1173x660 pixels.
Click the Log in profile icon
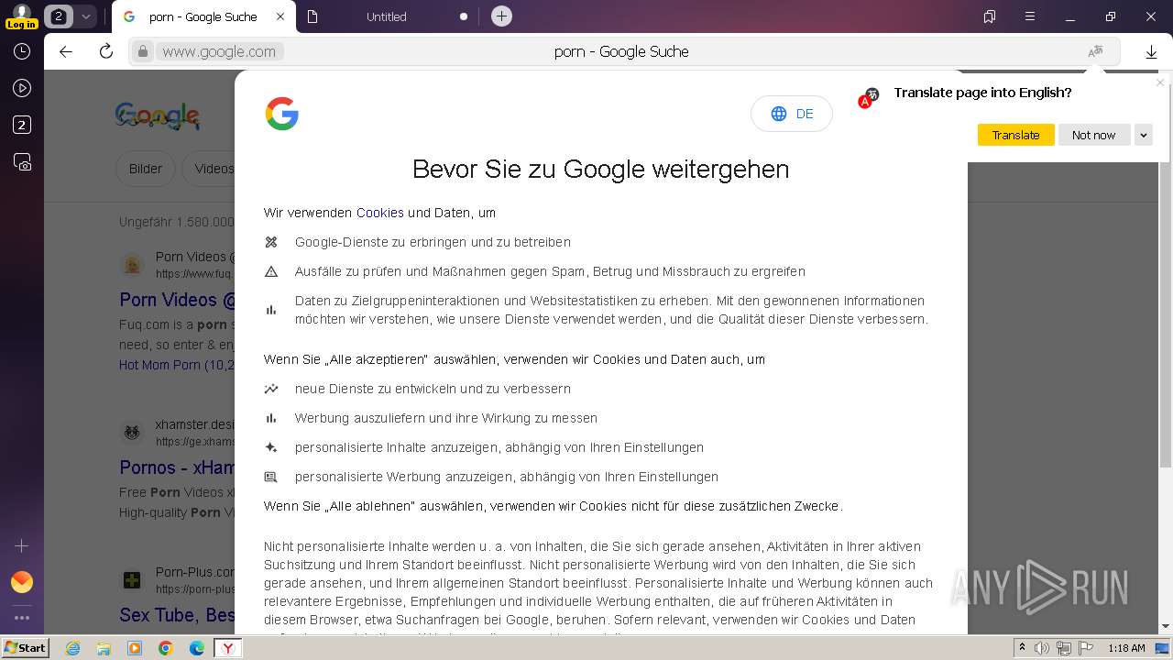(x=21, y=16)
